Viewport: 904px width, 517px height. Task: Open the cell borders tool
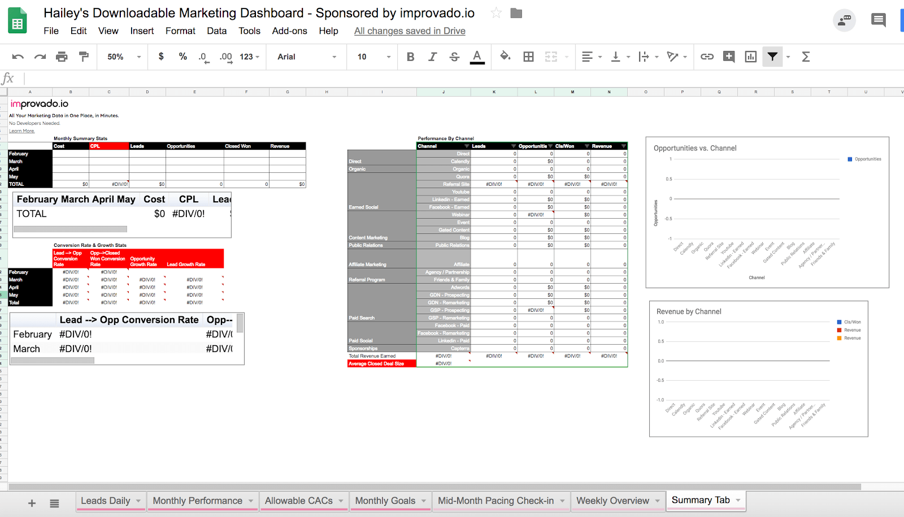click(x=528, y=57)
